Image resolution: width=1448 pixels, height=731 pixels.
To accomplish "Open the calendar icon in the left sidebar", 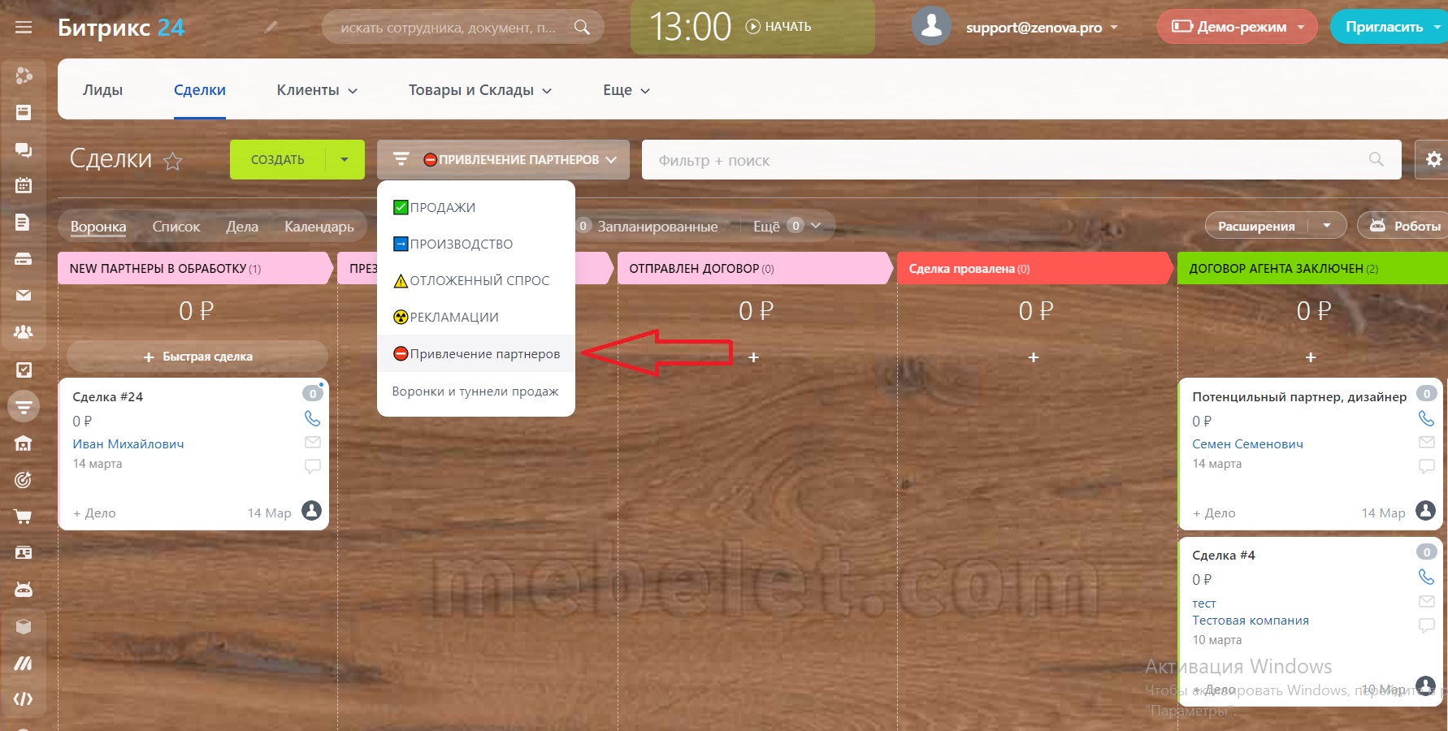I will pos(24,185).
